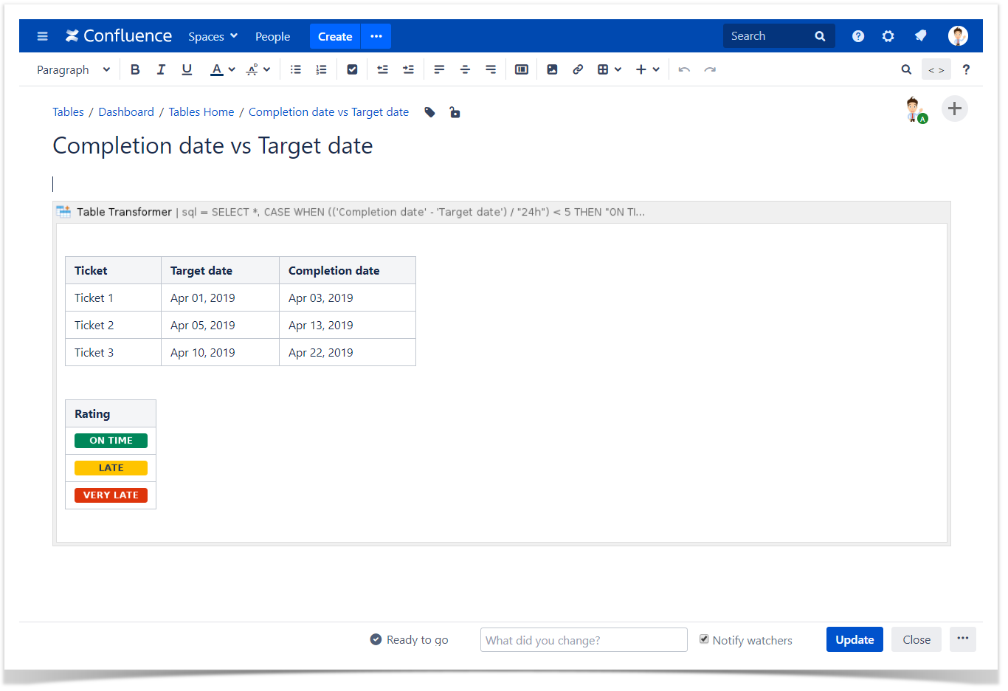This screenshot has width=1008, height=691.
Task: Insert a task list item
Action: point(352,69)
